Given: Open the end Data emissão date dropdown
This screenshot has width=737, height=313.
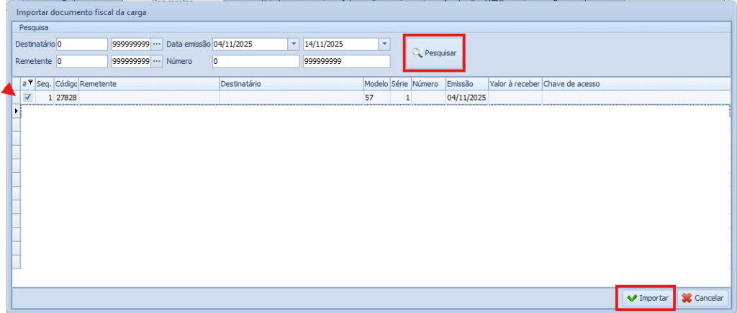Looking at the screenshot, I should click(384, 44).
